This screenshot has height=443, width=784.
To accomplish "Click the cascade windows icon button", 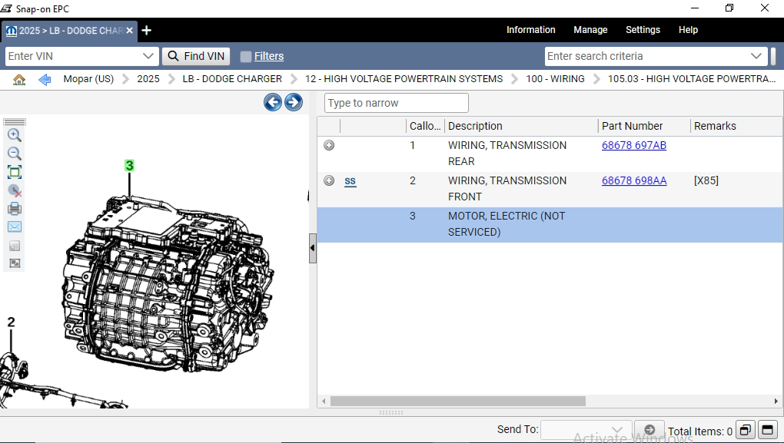I will [x=745, y=430].
